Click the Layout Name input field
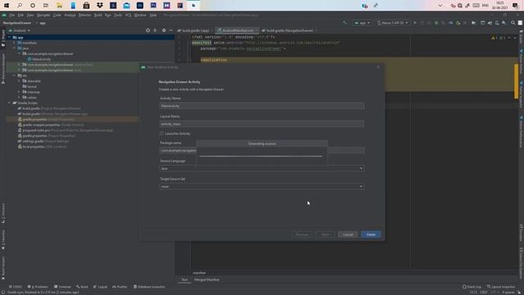 point(262,124)
